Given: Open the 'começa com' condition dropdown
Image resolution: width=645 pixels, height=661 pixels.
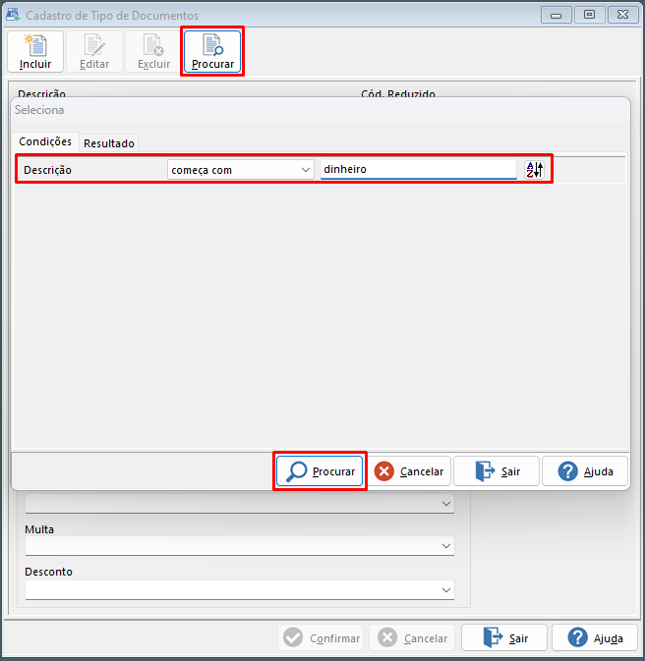Looking at the screenshot, I should click(241, 170).
